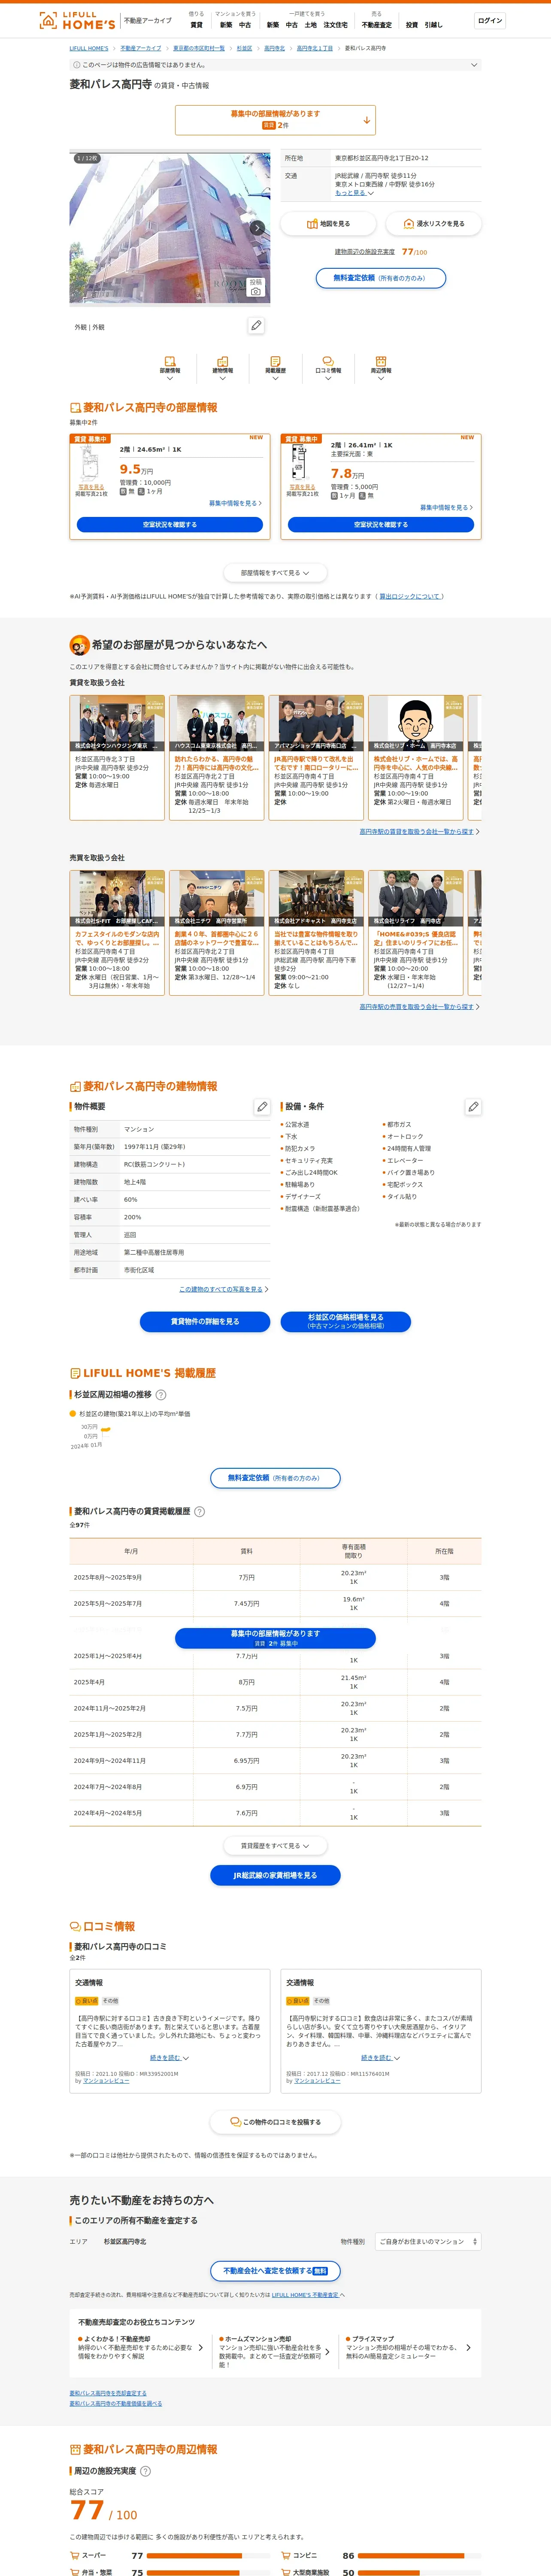551x2576 pixels.
Task: Open the LIFULL HOME'S logo
Action: coord(77,20)
